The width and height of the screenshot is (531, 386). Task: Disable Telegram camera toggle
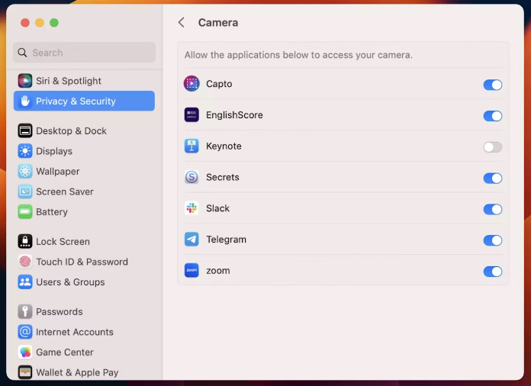(492, 240)
